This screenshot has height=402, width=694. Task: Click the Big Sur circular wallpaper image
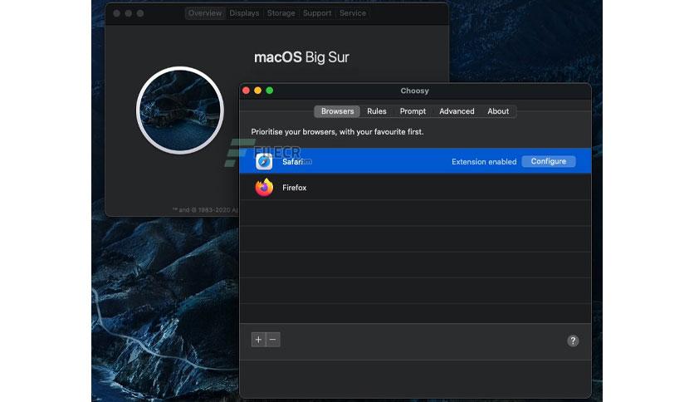pyautogui.click(x=180, y=110)
